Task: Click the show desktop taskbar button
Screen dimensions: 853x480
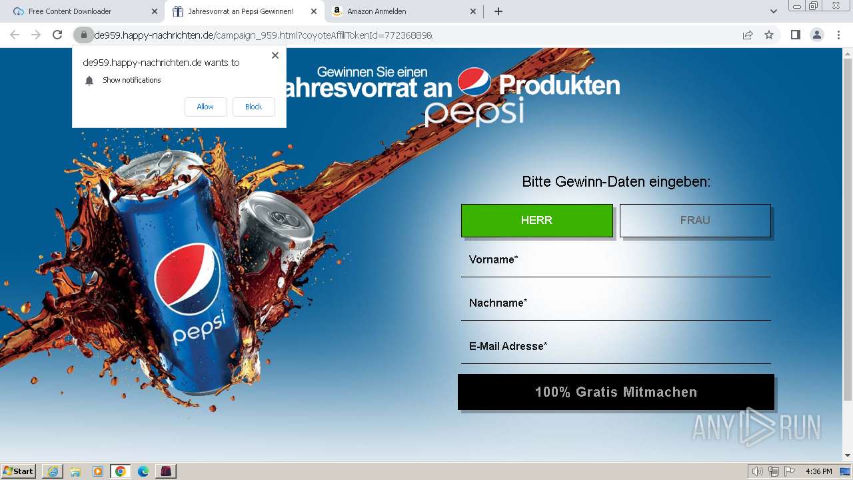Action: click(846, 471)
